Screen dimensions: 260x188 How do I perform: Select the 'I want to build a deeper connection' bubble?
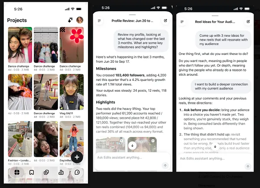pyautogui.click(x=221, y=86)
